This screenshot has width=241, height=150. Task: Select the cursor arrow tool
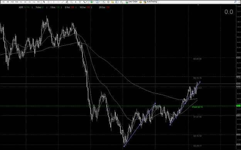click(44, 2)
